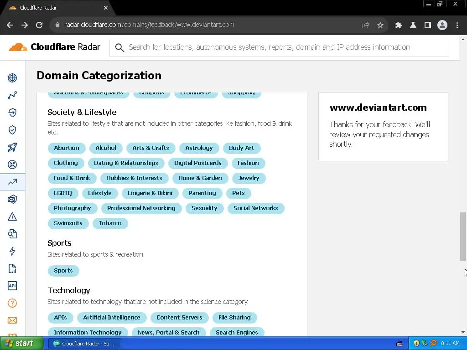Choose the Home & Garden tag
467x350 pixels.
click(x=200, y=178)
